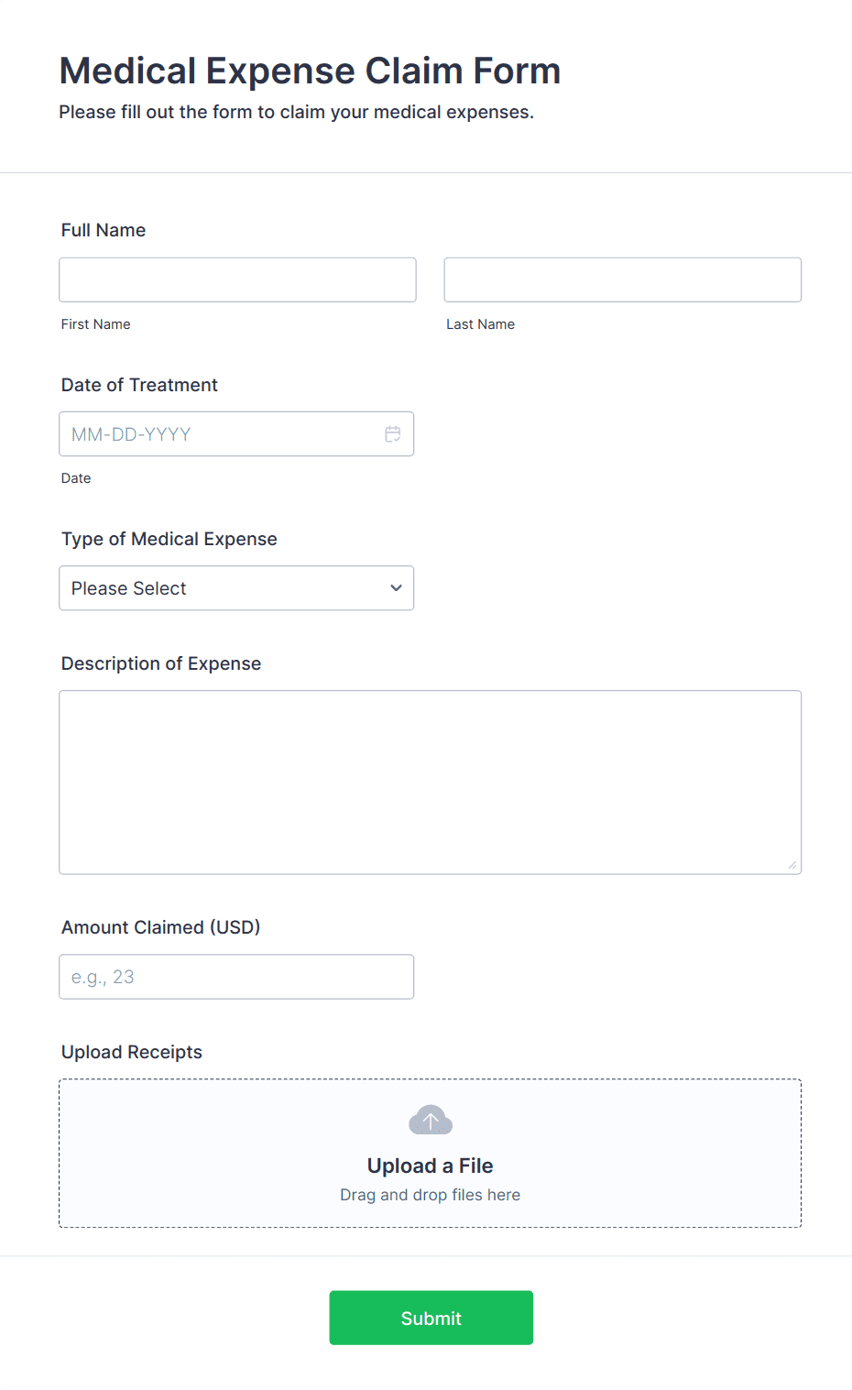This screenshot has height=1390, width=852.
Task: Click the "Type of Medical Expense" label
Action: click(169, 539)
